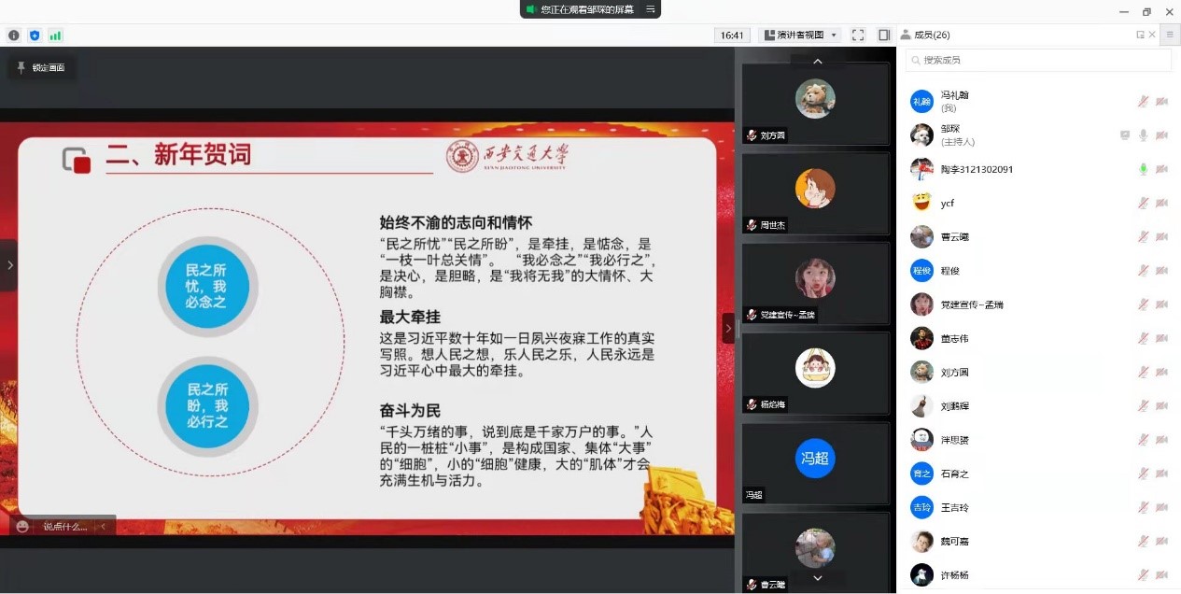Enter fullscreen mode via the toolbar icon
The image size is (1181, 594).
point(858,35)
